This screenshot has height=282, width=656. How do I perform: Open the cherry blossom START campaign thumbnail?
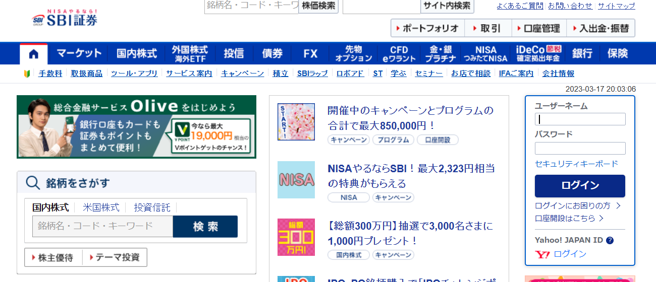tap(296, 122)
